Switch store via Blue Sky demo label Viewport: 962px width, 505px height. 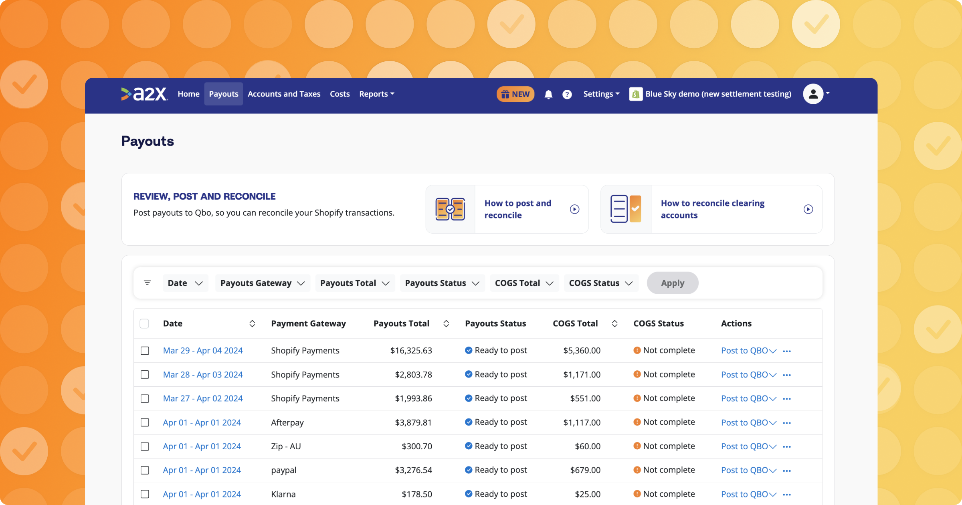(x=718, y=94)
